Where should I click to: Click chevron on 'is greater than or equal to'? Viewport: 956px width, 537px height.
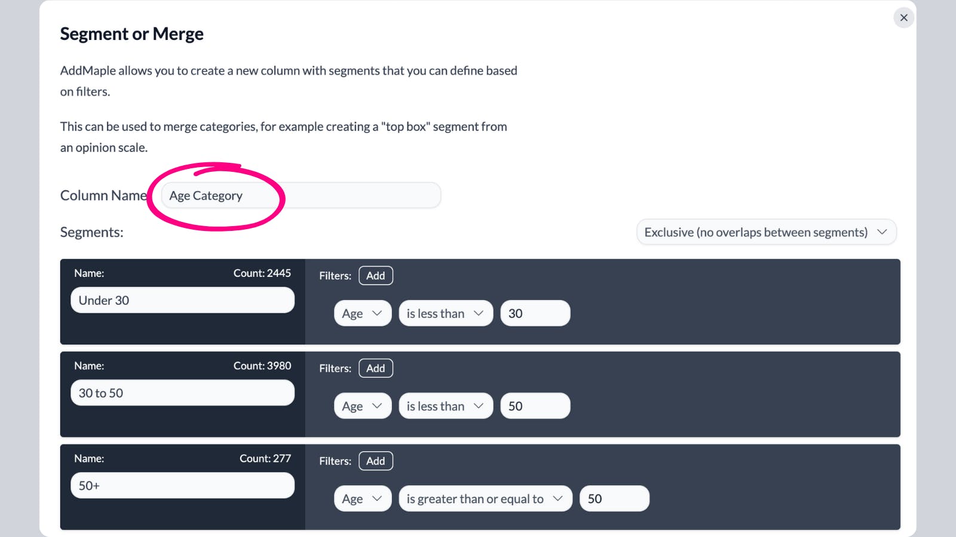click(x=558, y=499)
